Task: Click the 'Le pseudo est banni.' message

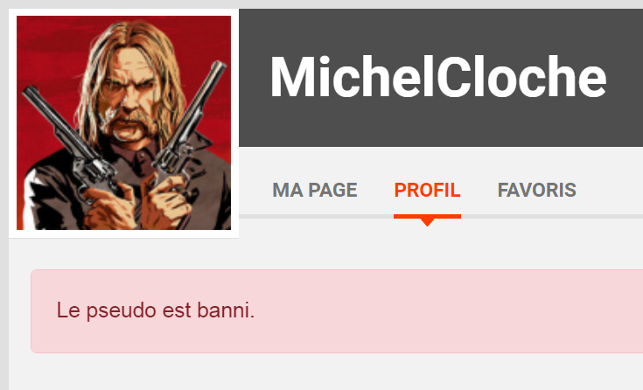Action: click(x=156, y=310)
